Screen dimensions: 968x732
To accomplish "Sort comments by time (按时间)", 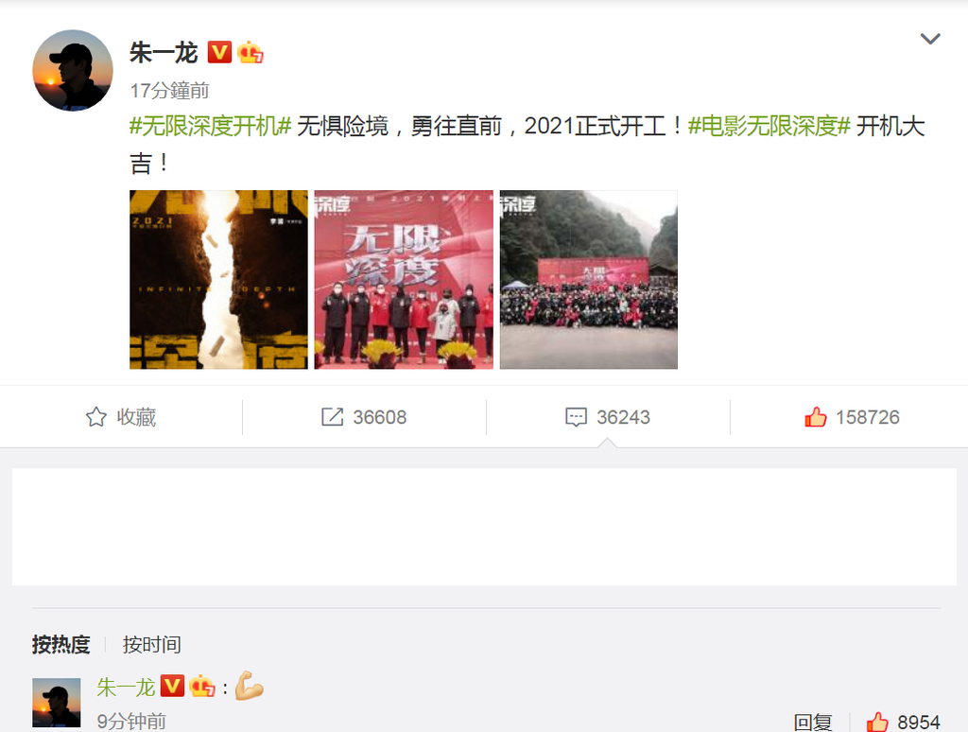I will pyautogui.click(x=152, y=644).
